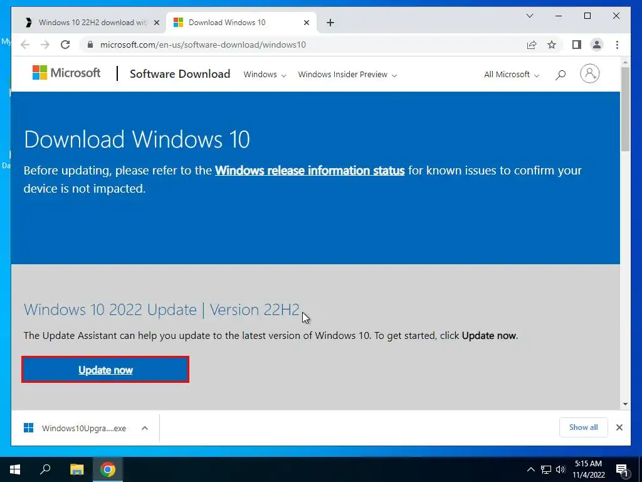View site info via the padlock icon

tap(90, 45)
